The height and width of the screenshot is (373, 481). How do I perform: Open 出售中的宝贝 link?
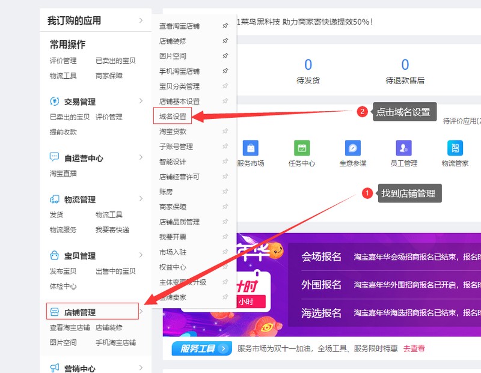click(x=115, y=271)
